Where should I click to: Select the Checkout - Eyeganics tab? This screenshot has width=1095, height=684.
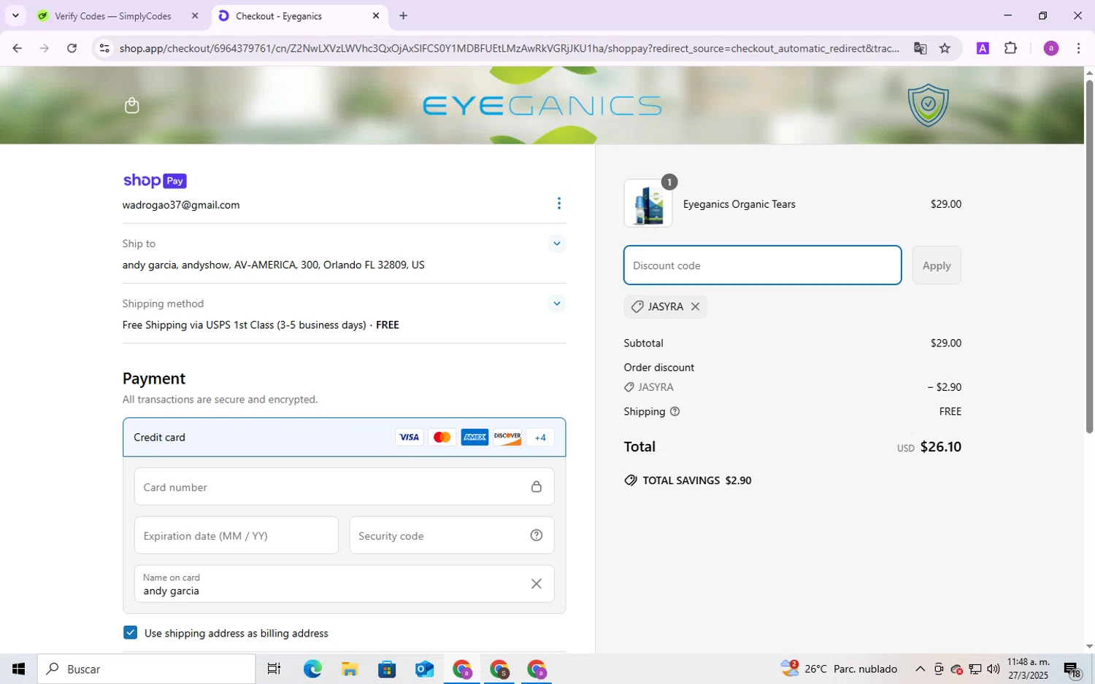coord(299,15)
